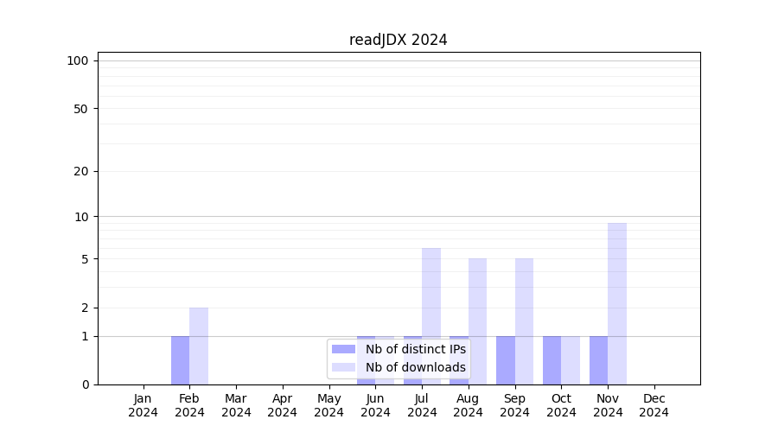The image size is (778, 432).
Task: Click the Nb of distinct IPs legend swatch
Action: 343,349
